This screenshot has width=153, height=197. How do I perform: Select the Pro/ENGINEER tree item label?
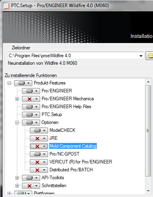(57, 91)
